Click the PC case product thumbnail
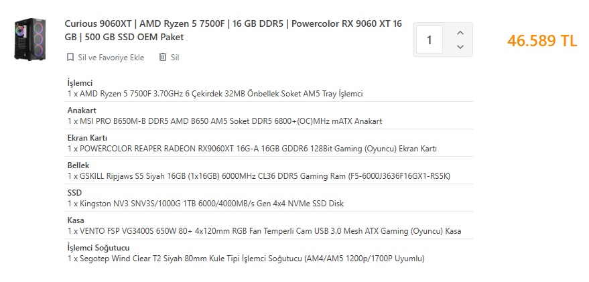The image size is (589, 282). click(29, 39)
